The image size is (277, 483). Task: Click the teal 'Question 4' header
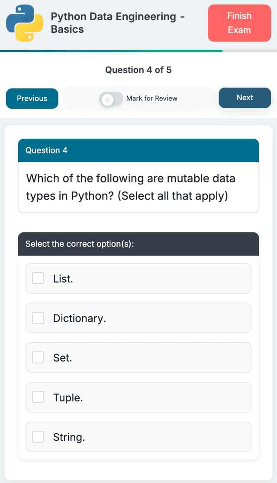click(138, 150)
